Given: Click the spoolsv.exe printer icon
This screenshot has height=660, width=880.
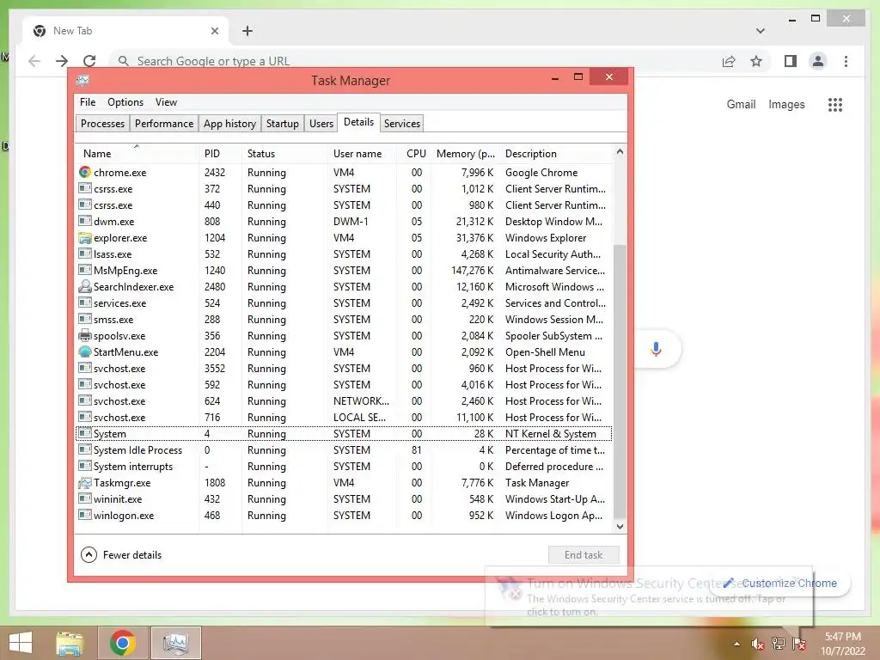Looking at the screenshot, I should (x=85, y=336).
